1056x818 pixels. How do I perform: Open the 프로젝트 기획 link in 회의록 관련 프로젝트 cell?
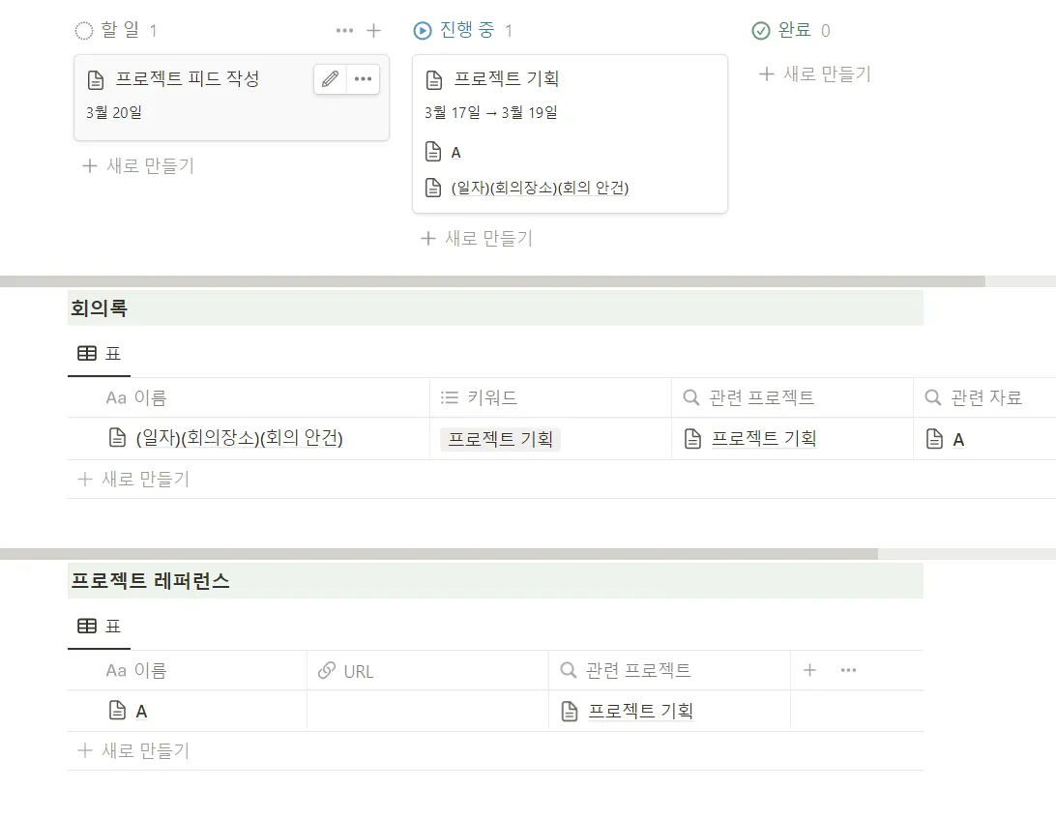764,439
